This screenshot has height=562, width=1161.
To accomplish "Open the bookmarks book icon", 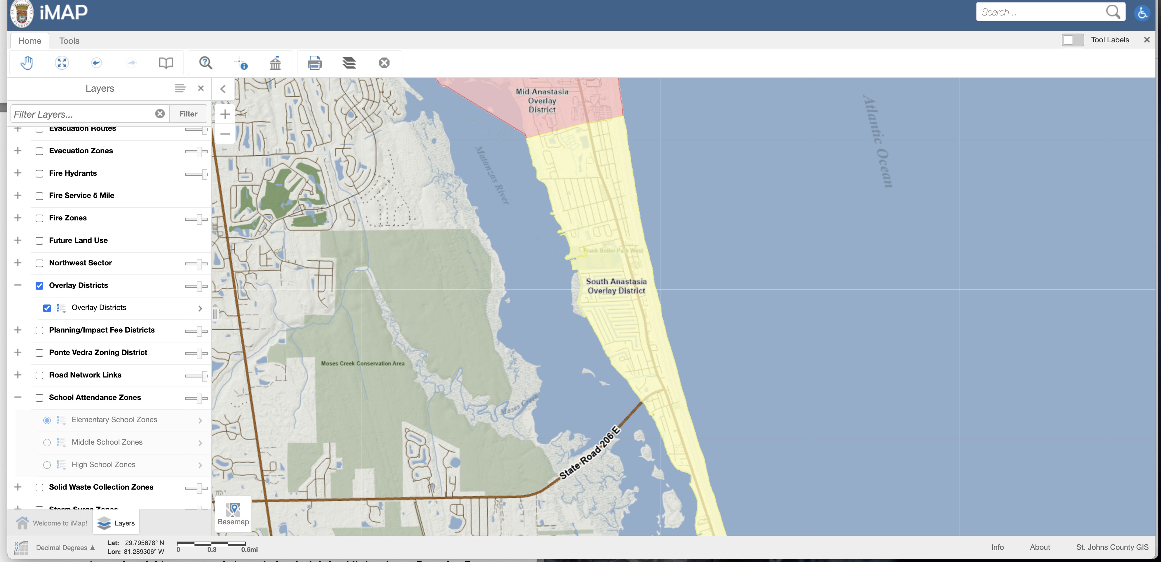I will pos(166,63).
